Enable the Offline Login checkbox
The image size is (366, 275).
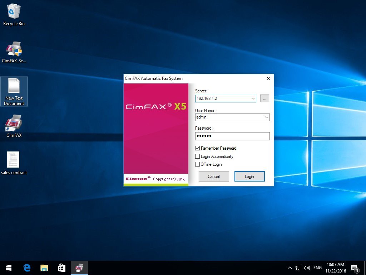point(198,164)
